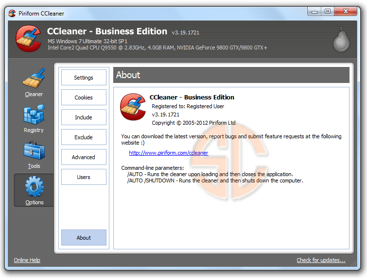367x278 pixels.
Task: Click the '/AUTO /SHUTDOWN' parameter line
Action: (x=215, y=180)
